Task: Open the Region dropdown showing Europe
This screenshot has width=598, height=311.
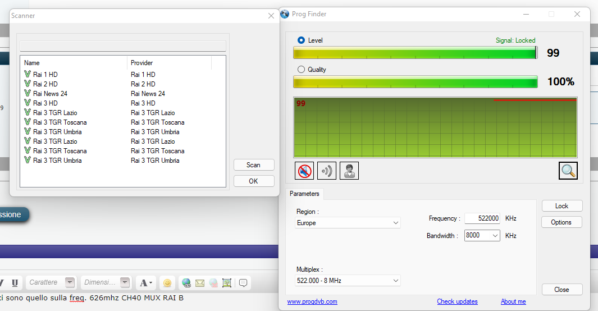Action: [x=348, y=223]
